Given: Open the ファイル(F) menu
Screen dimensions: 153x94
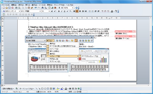Looking at the screenshot, I should point(5,5).
